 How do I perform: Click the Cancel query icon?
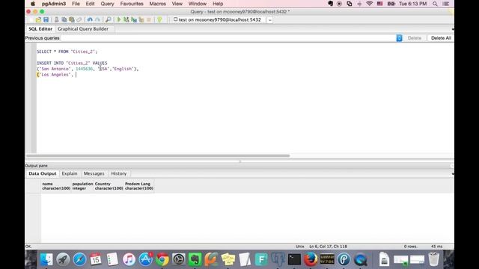click(x=149, y=20)
